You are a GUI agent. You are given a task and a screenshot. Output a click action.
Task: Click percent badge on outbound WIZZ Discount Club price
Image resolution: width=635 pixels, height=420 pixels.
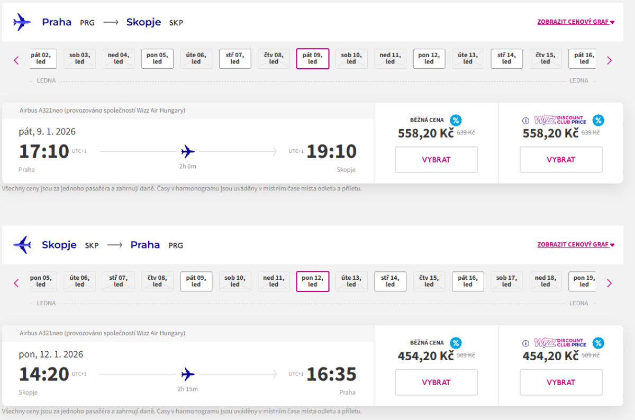tap(598, 121)
